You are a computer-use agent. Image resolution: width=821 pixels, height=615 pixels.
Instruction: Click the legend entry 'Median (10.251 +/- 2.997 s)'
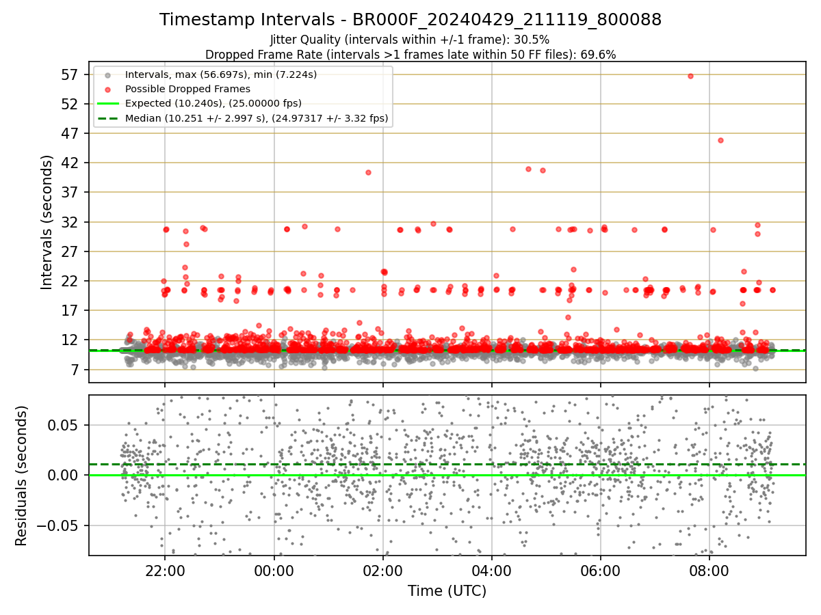point(257,118)
